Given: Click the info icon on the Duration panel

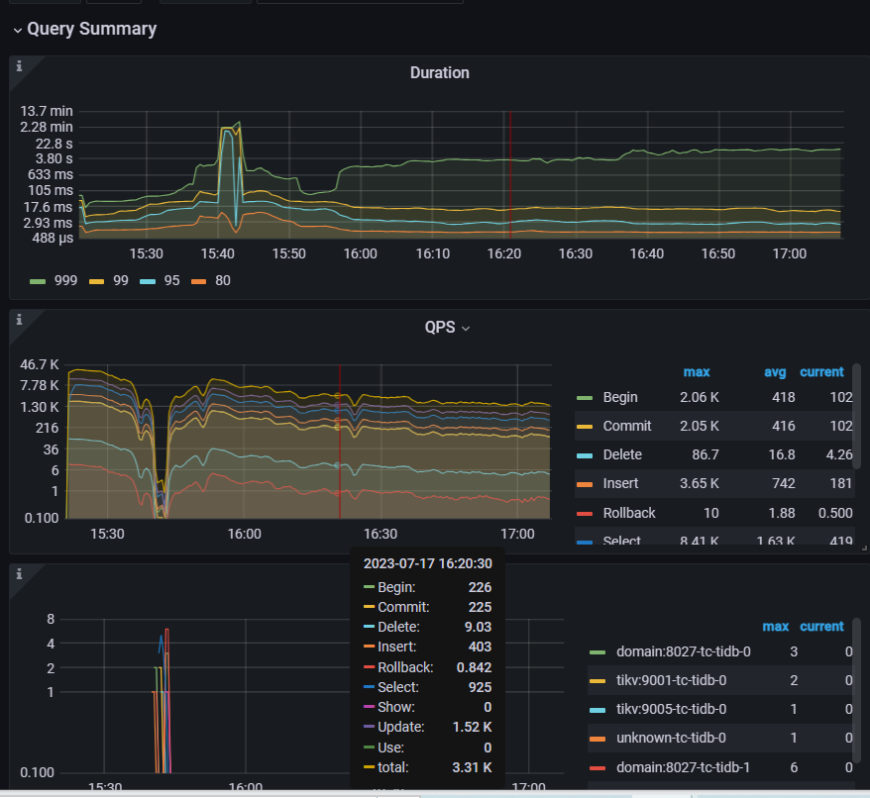Looking at the screenshot, I should tap(19, 65).
